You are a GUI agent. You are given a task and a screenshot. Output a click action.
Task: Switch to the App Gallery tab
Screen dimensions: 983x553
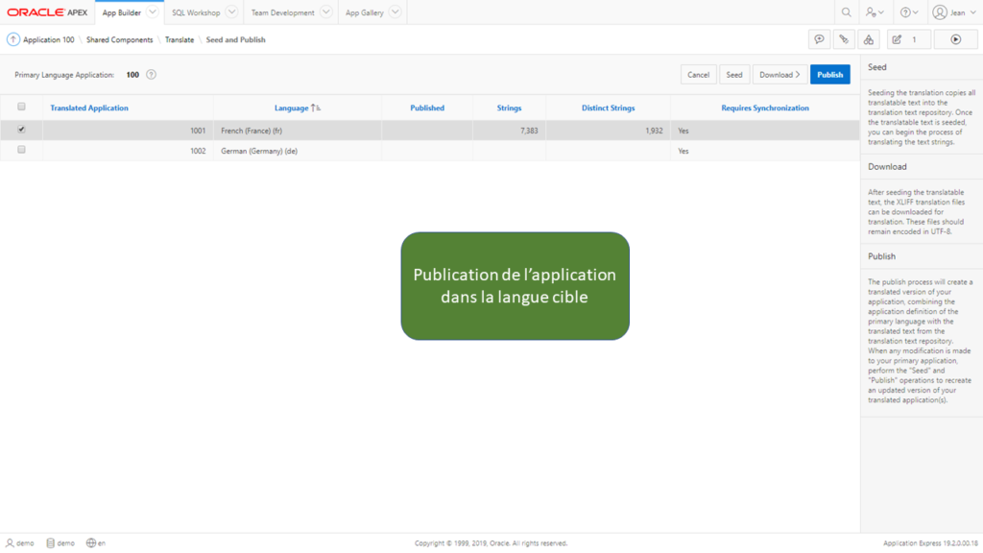364,12
